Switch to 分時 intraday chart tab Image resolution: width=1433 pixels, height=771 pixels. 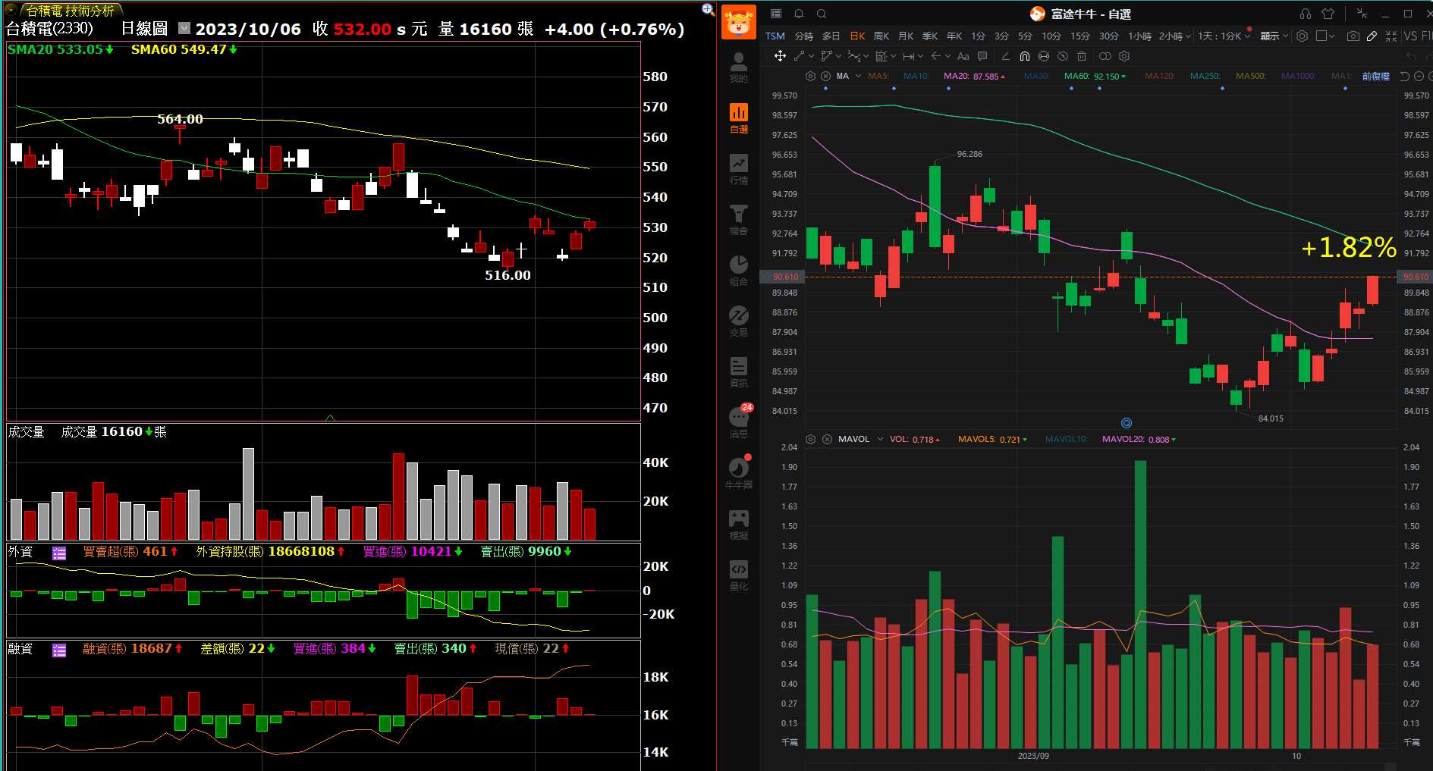803,36
